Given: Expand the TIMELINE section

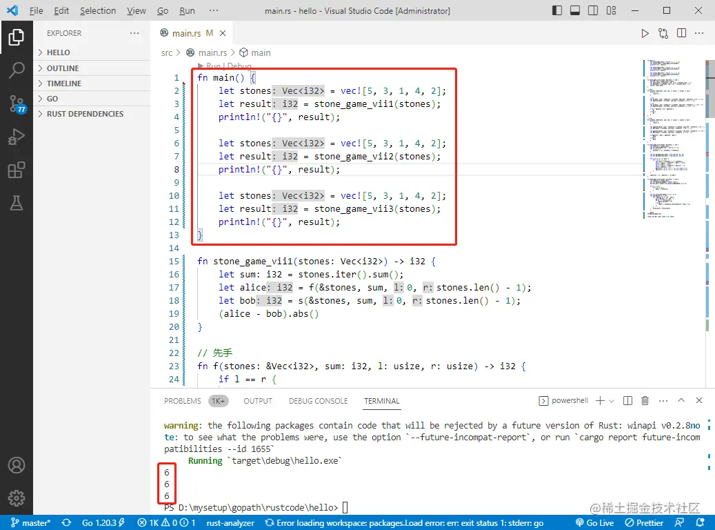Looking at the screenshot, I should [92, 84].
